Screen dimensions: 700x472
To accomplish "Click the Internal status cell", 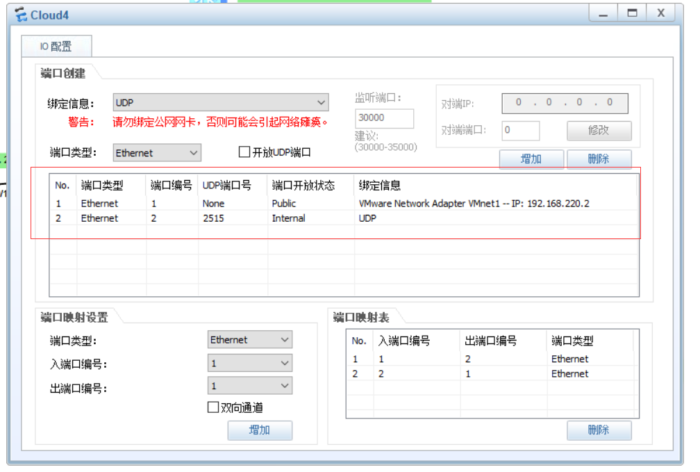I will pyautogui.click(x=288, y=218).
